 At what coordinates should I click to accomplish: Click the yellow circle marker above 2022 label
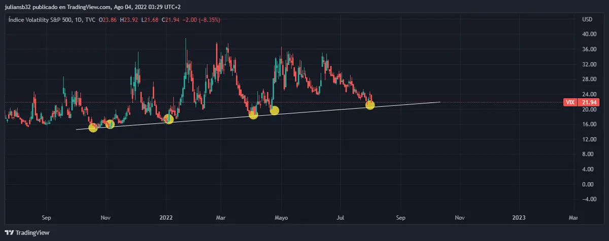[x=169, y=119]
